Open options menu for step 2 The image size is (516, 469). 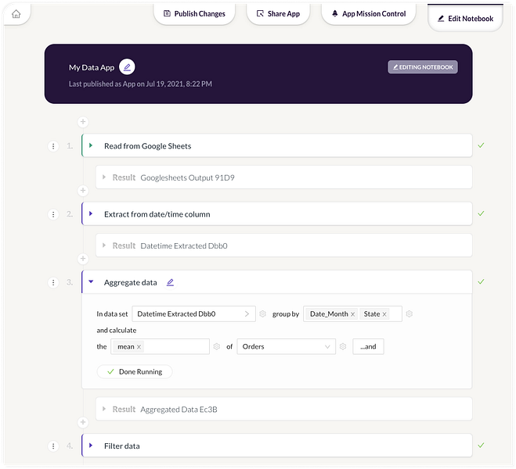click(x=53, y=214)
